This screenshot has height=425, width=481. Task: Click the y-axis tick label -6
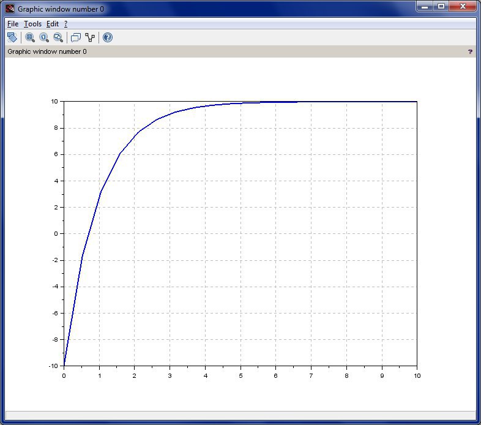pos(55,313)
